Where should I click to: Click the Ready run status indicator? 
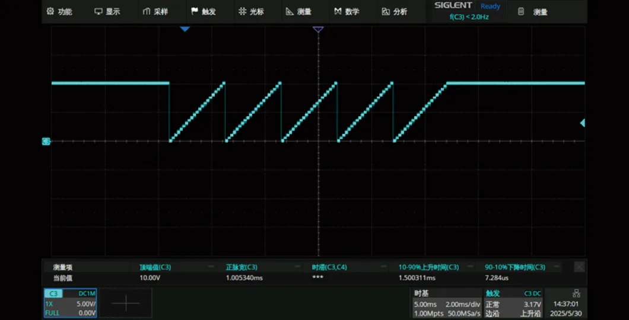click(x=490, y=6)
